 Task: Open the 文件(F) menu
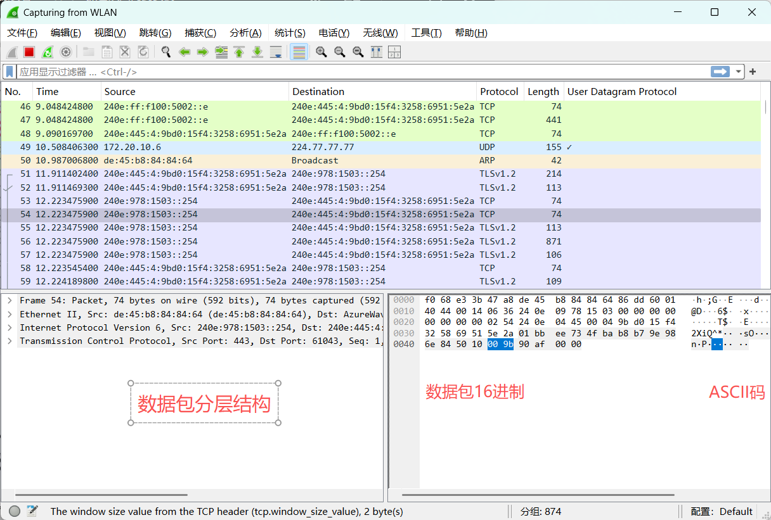coord(22,33)
